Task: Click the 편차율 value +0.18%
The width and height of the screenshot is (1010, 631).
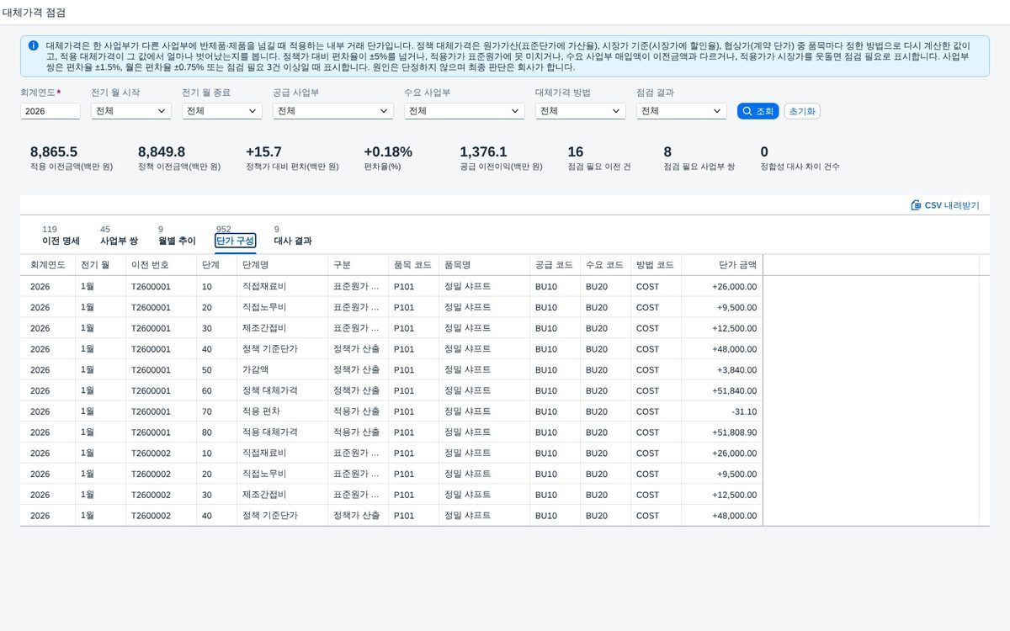Action: [388, 152]
